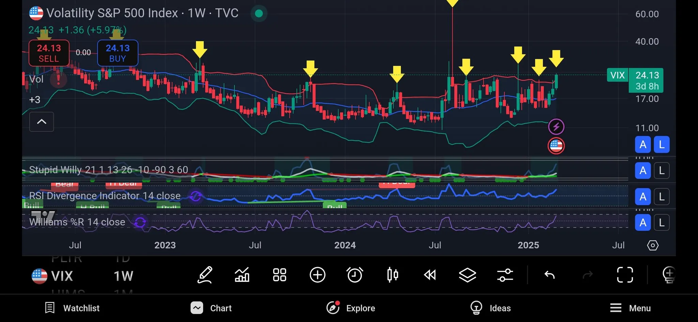Toggle auto scale A on main price pane
698x322 pixels.
coord(643,144)
